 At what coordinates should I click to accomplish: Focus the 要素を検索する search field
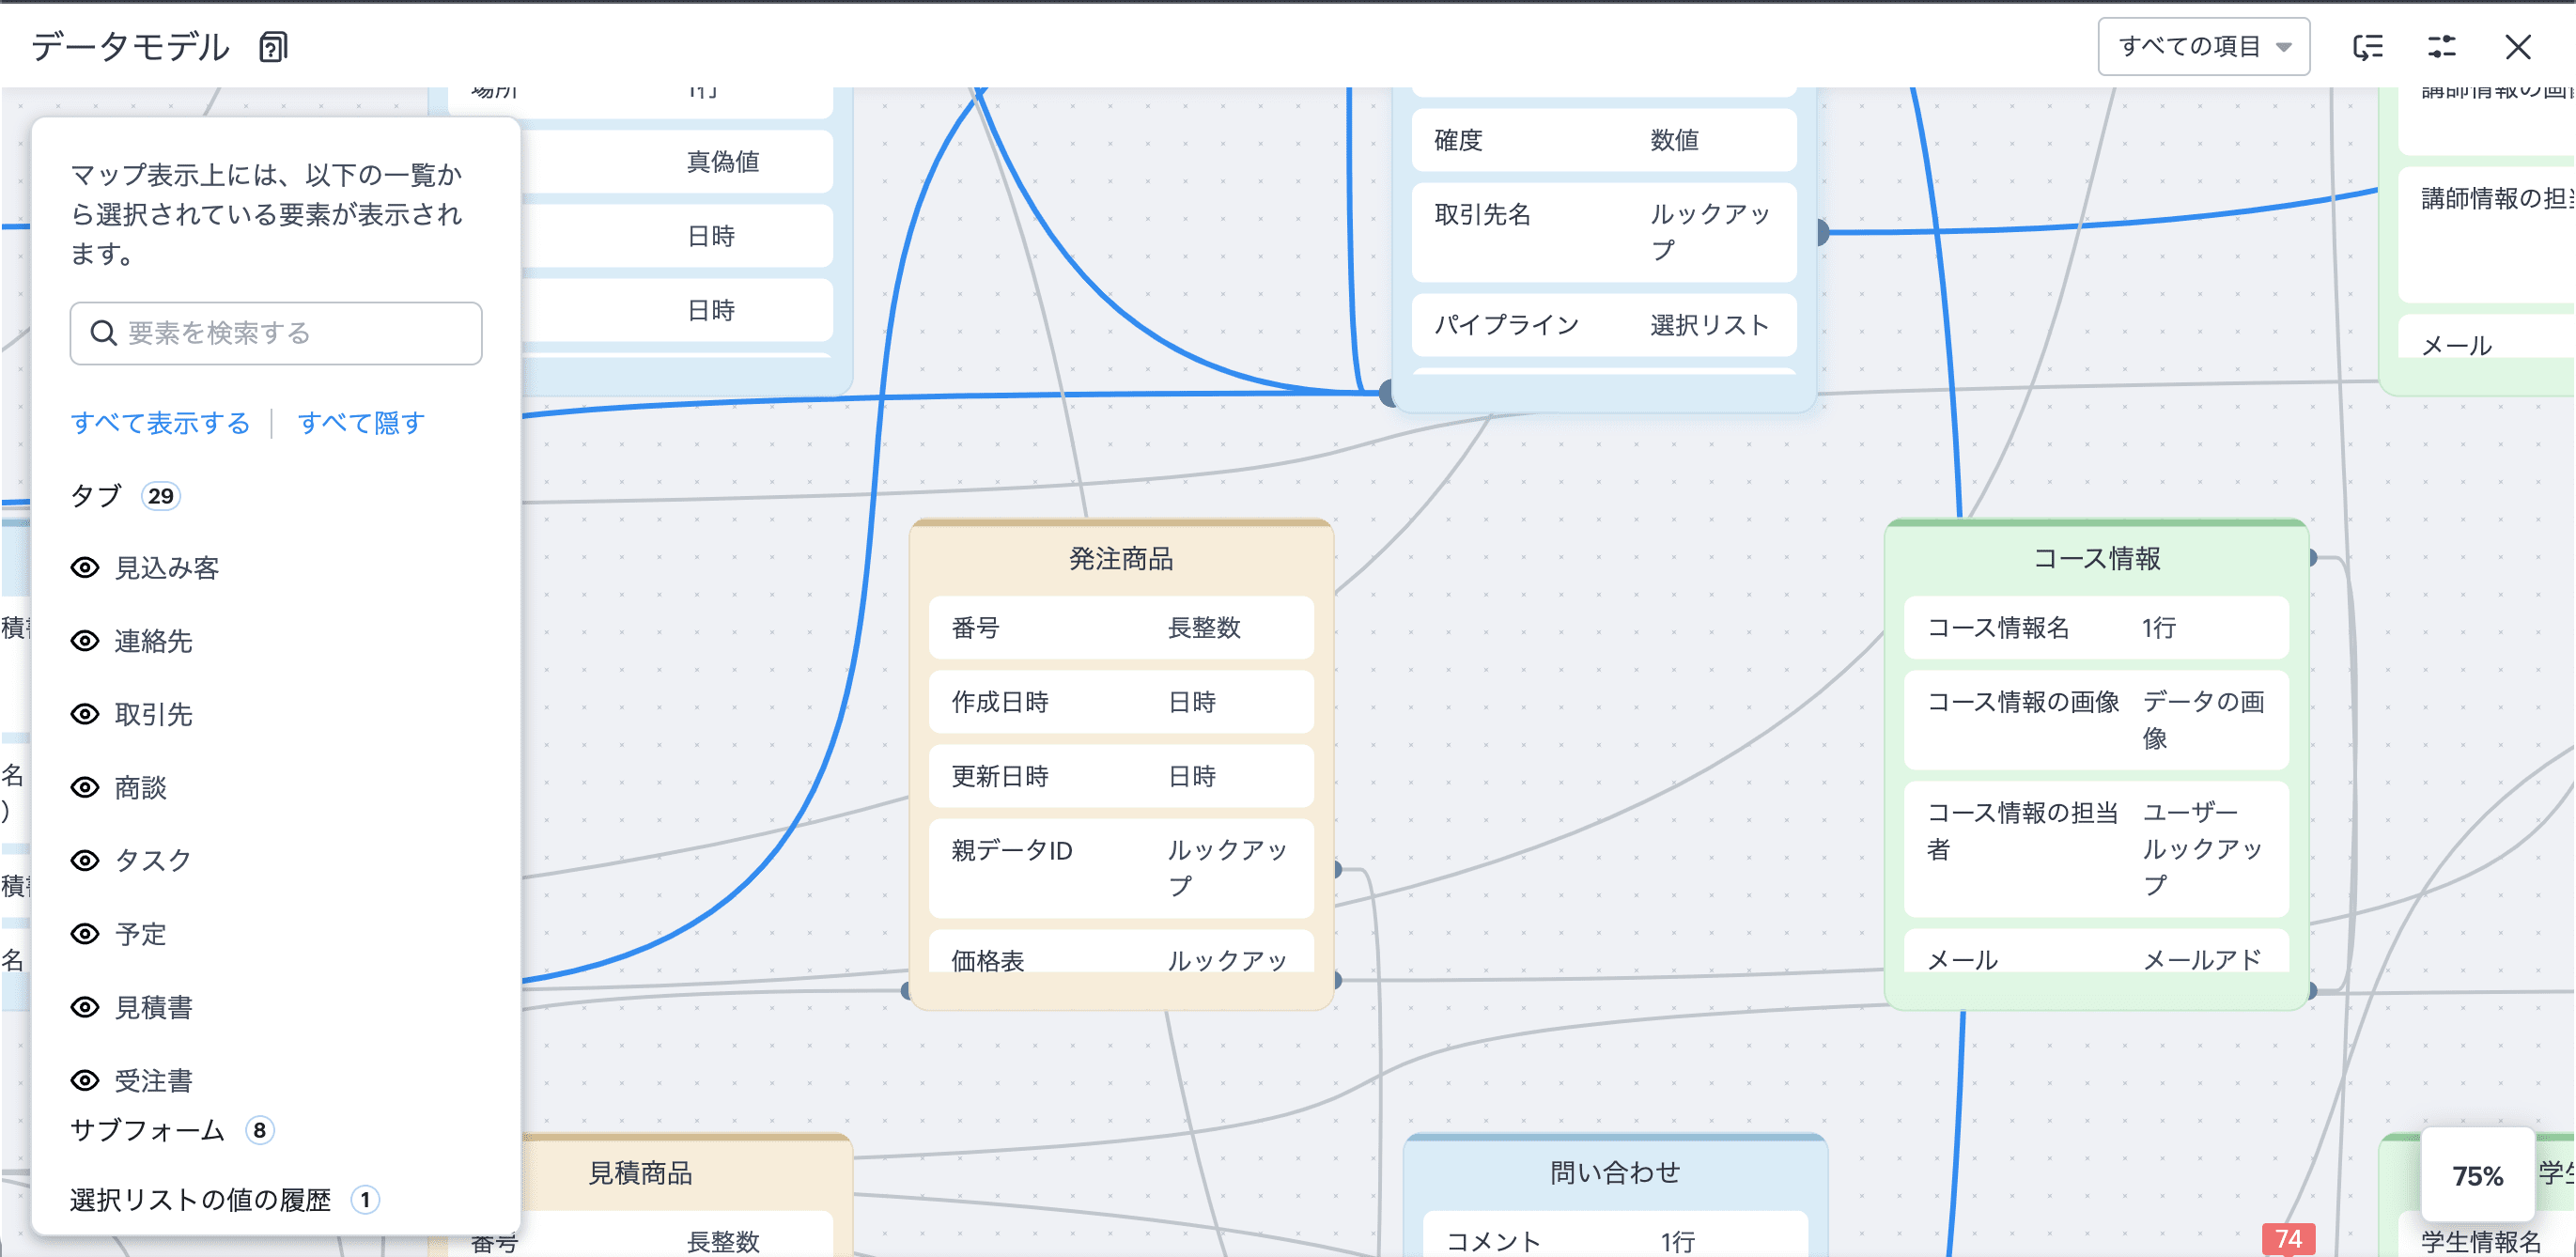(276, 333)
